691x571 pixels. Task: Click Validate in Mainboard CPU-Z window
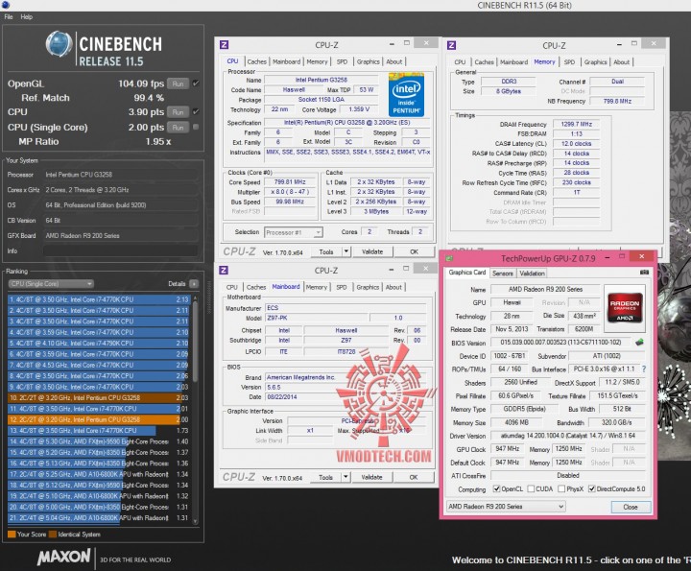click(372, 477)
